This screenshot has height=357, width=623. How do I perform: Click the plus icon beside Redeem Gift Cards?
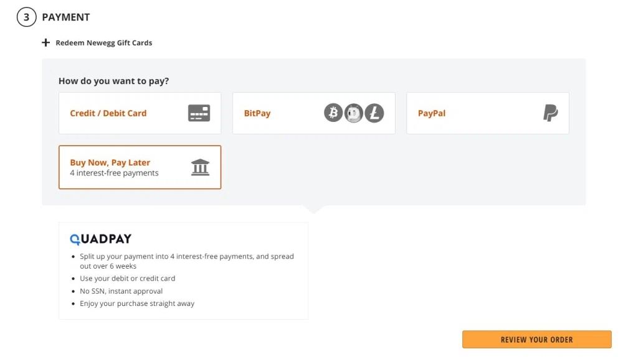click(x=45, y=43)
